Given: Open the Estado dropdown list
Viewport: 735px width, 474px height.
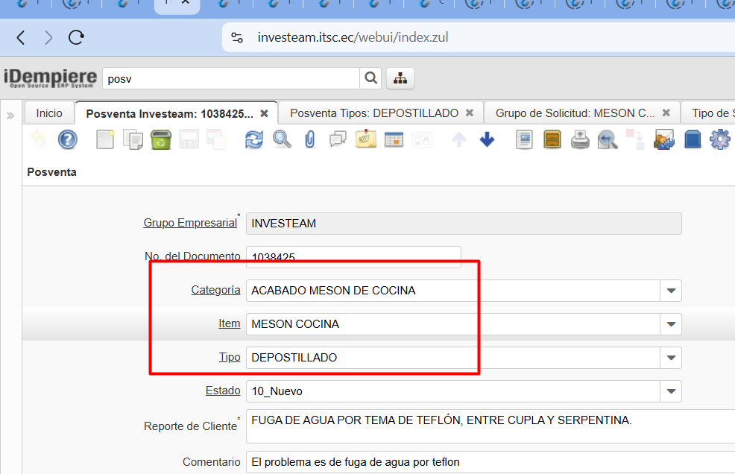Looking at the screenshot, I should (x=671, y=391).
